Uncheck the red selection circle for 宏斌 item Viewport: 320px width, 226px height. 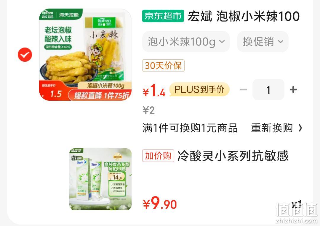point(25,55)
